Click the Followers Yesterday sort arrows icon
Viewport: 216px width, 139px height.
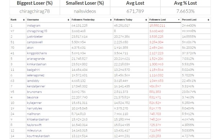111,20
